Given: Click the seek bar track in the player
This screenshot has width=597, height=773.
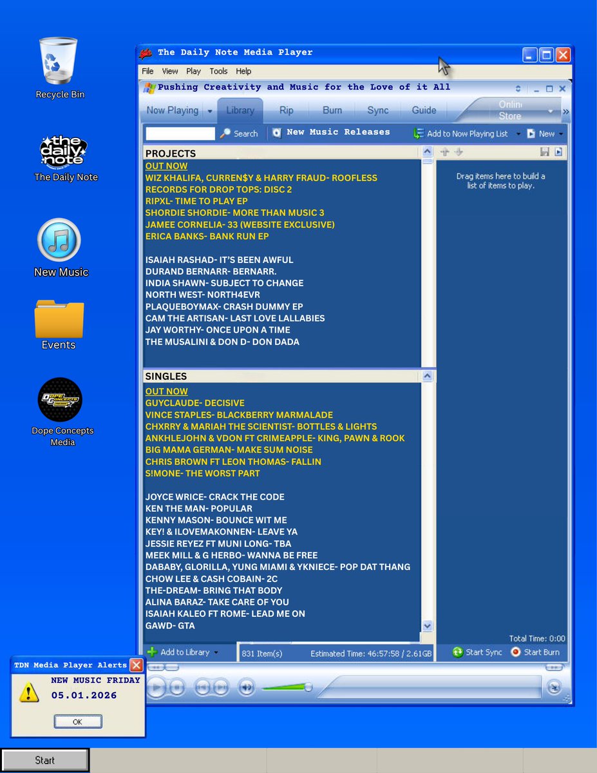Looking at the screenshot, I should (x=431, y=687).
